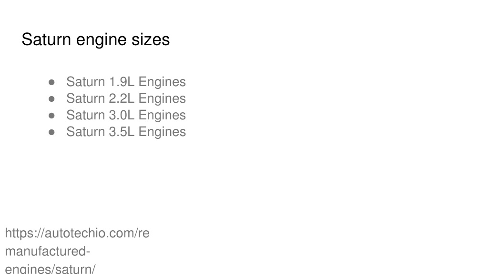Click the bullet dot beside Saturn 1.9L Engines

tap(51, 82)
